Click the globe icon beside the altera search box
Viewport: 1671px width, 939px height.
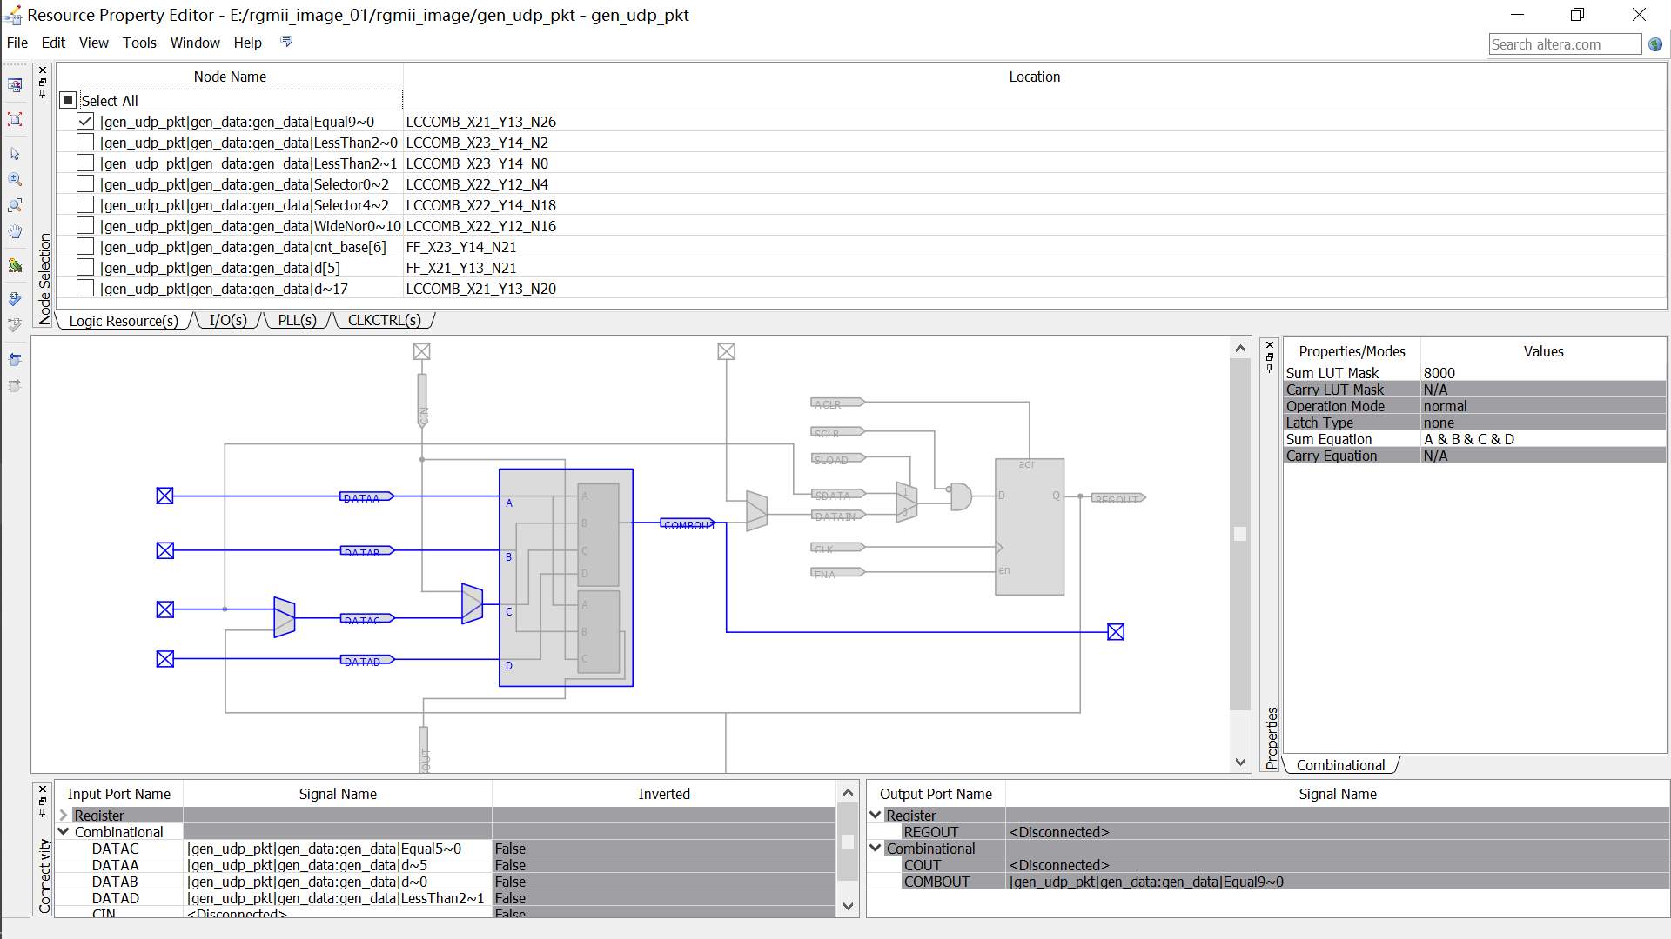point(1655,44)
